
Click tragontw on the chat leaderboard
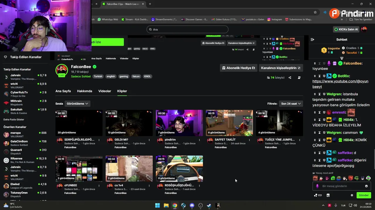334,48
